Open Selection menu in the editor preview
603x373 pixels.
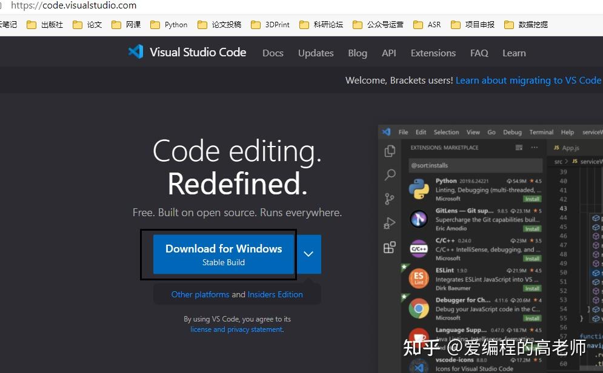point(446,132)
